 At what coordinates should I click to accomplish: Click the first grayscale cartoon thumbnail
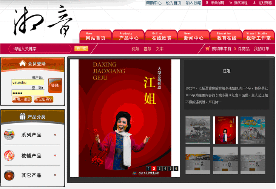(x=198, y=130)
